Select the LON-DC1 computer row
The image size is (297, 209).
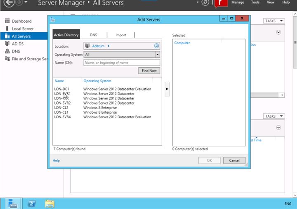(x=103, y=89)
